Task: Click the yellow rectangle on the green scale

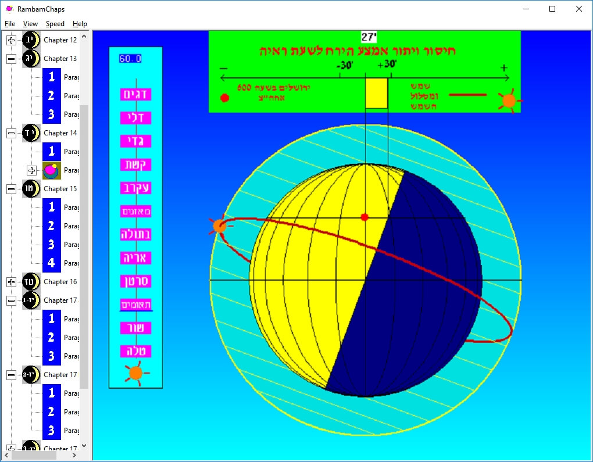Action: coord(376,94)
